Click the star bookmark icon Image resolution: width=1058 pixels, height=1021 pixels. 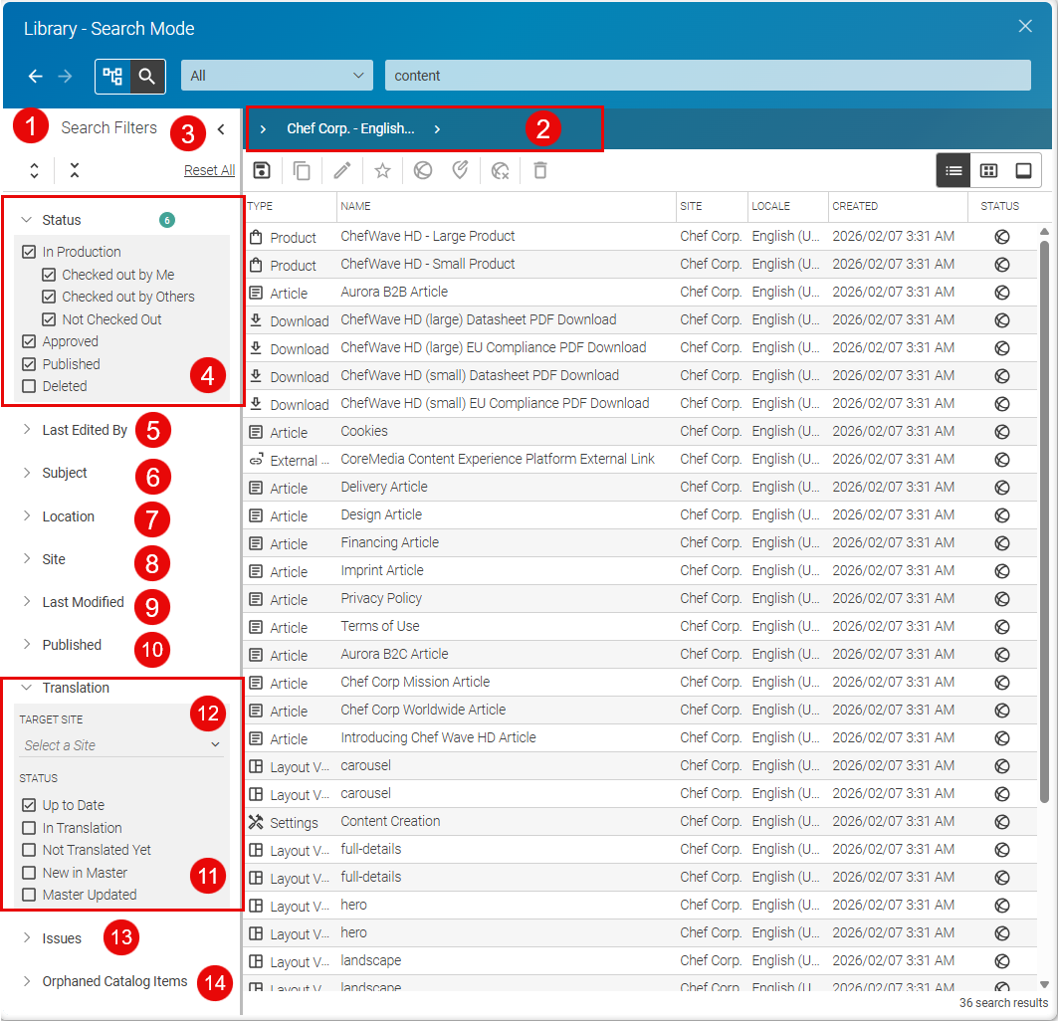pos(382,170)
